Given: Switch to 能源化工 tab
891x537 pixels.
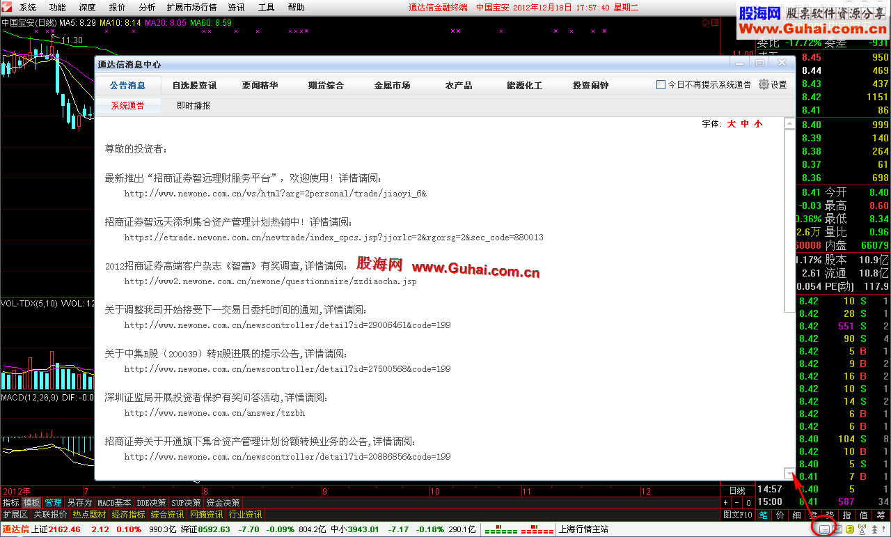Looking at the screenshot, I should point(525,85).
